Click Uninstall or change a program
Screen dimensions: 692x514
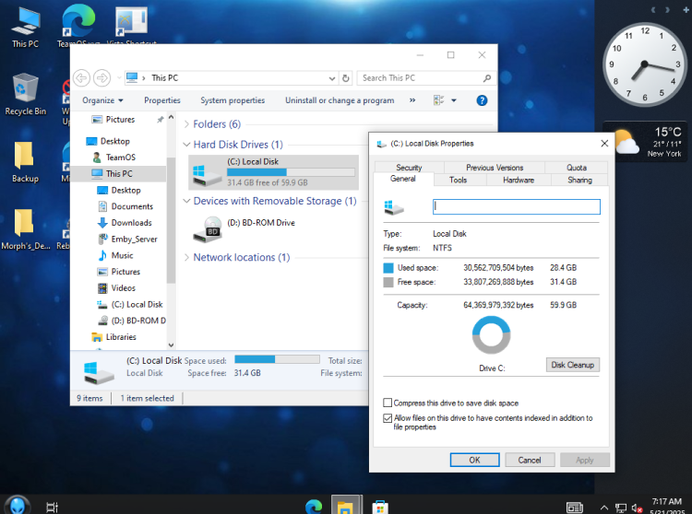340,100
